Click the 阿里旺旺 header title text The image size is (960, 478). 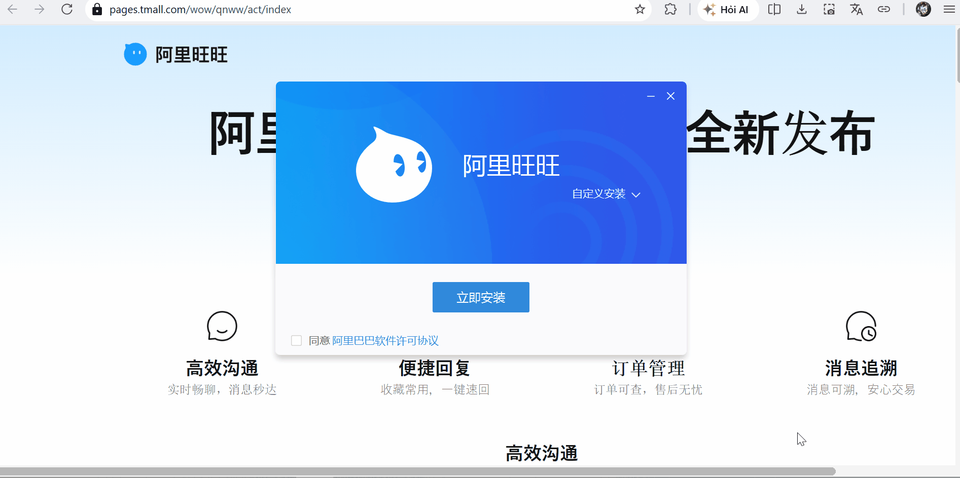coord(192,55)
